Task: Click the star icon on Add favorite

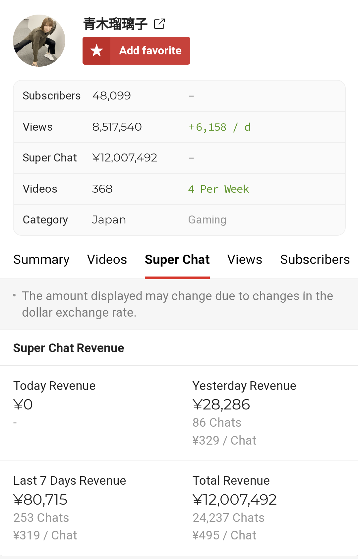Action: click(x=96, y=51)
